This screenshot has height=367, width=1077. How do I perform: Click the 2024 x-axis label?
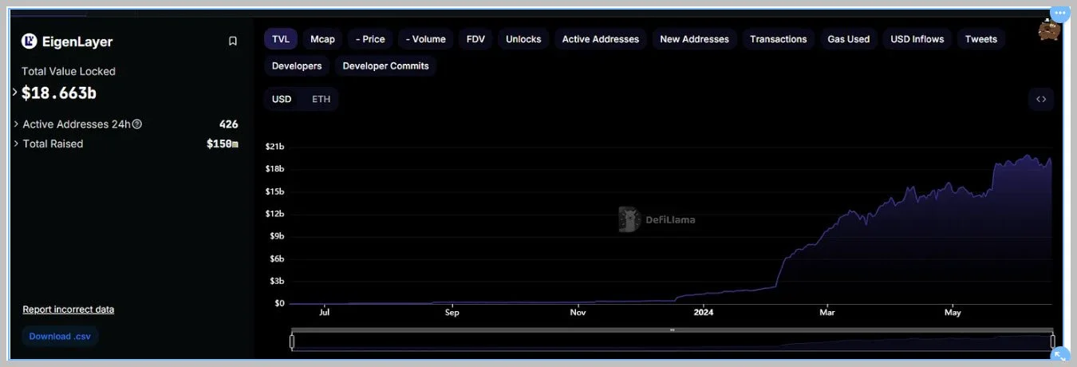tap(704, 313)
